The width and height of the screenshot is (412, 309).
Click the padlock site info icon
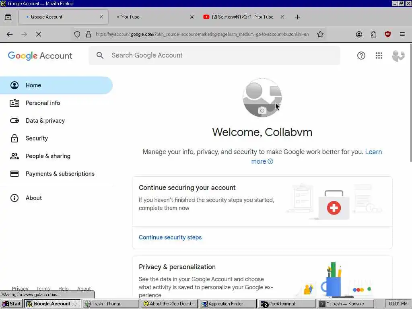pos(89,34)
